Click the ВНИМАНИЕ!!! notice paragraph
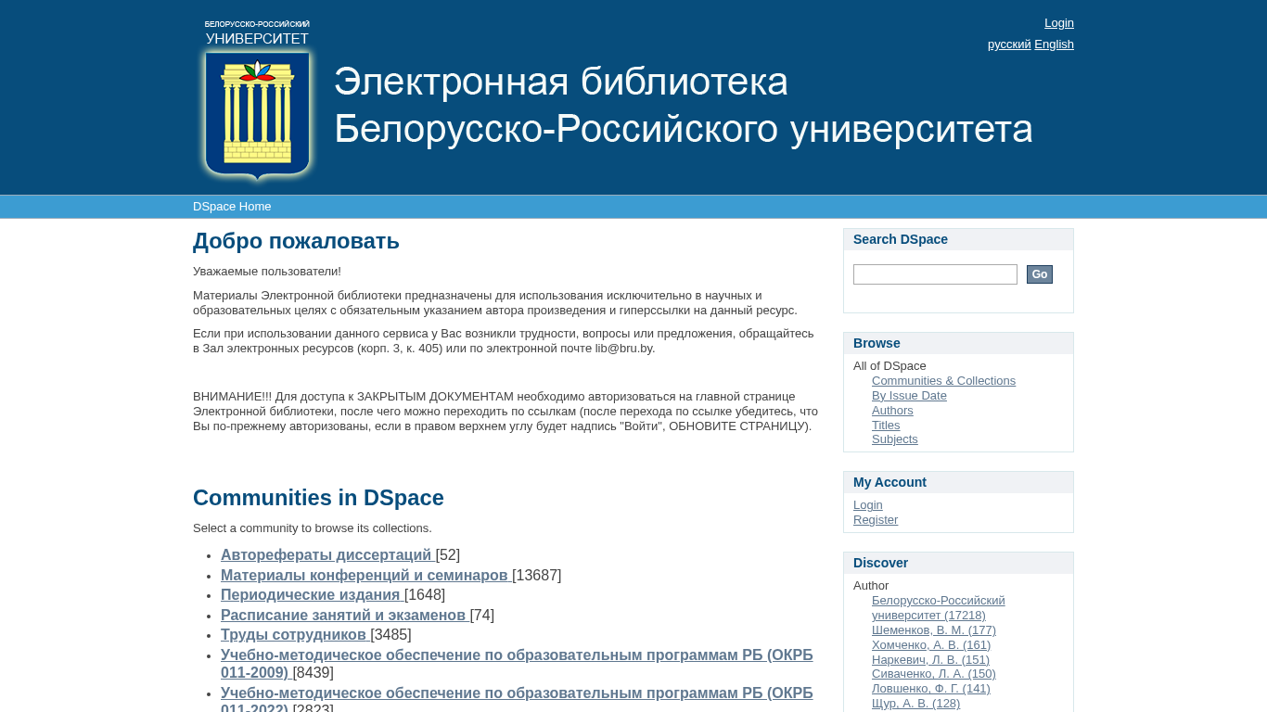This screenshot has width=1267, height=712. [506, 412]
